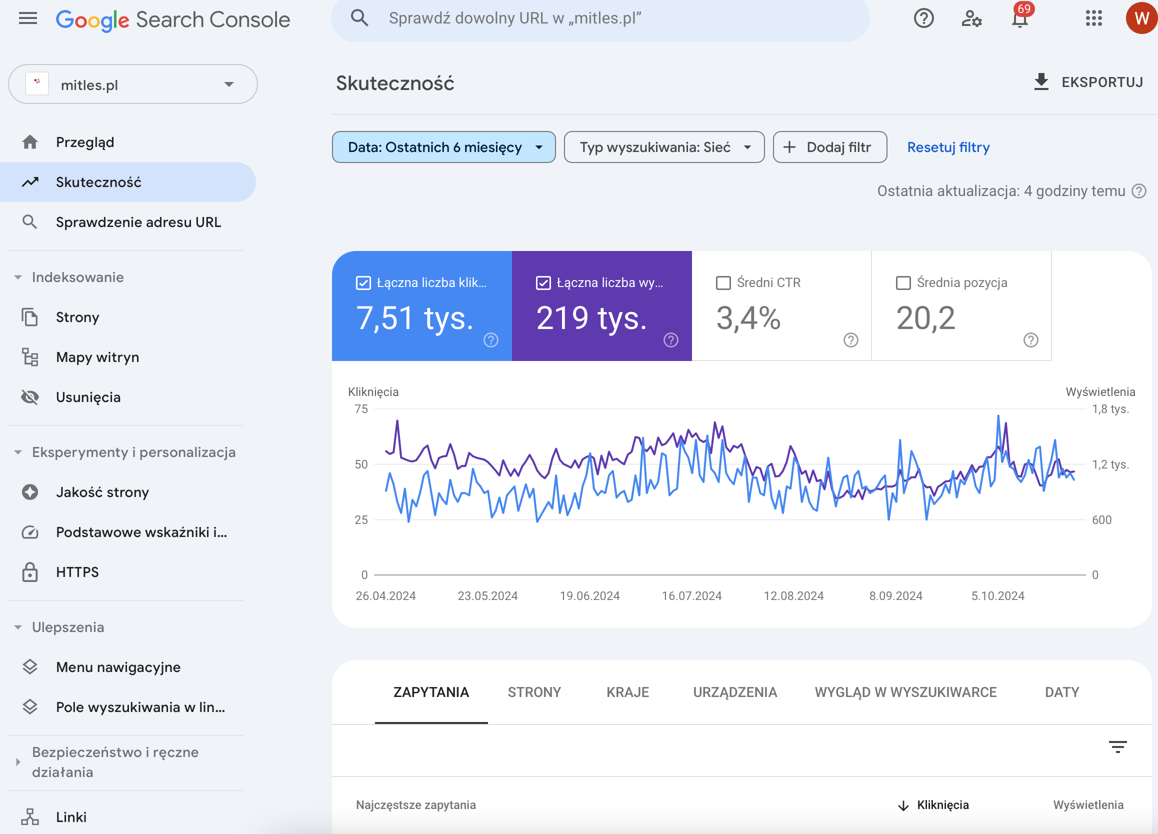Open table filter rows icon
This screenshot has width=1158, height=834.
tap(1117, 746)
